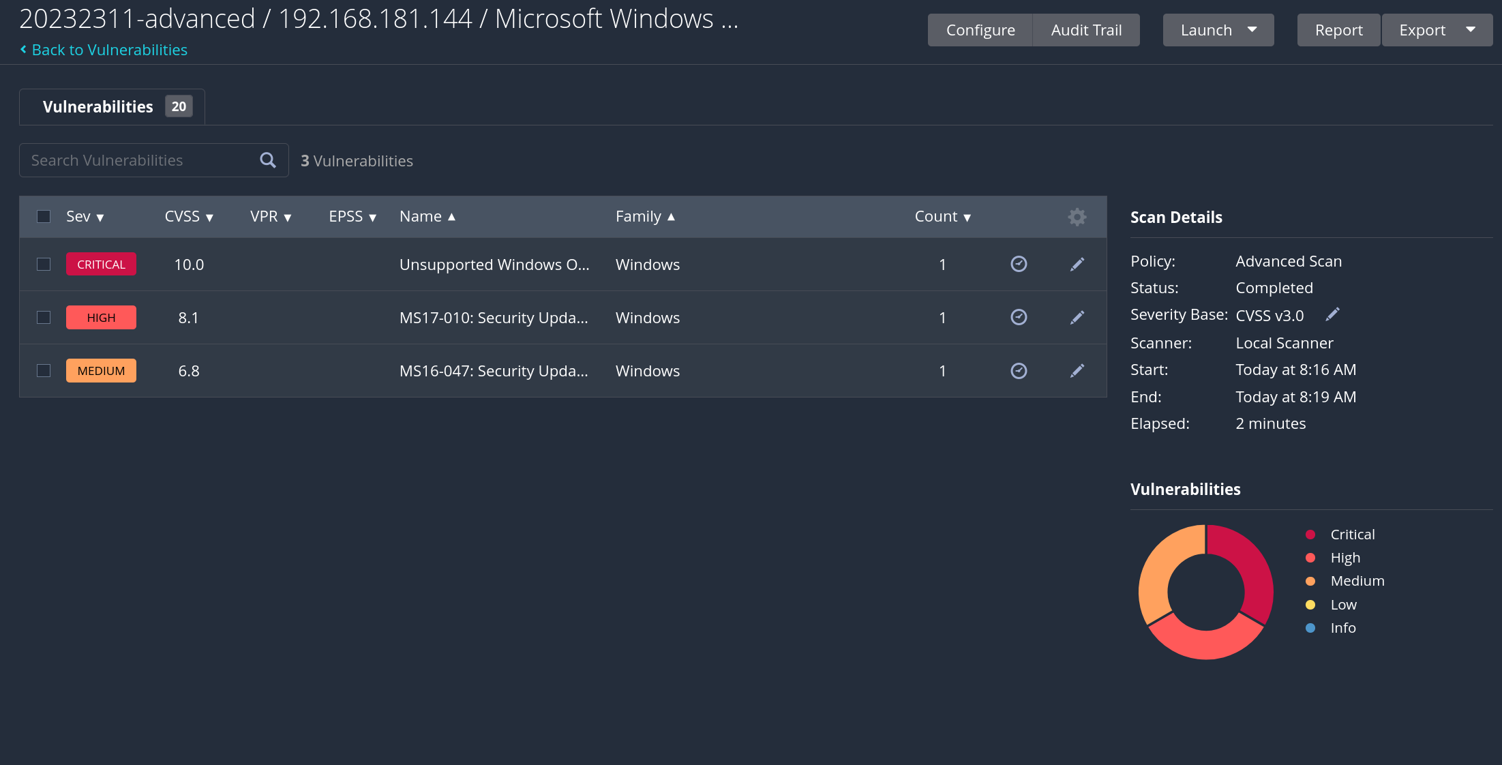Open the Launch dropdown menu
This screenshot has width=1502, height=765.
click(x=1218, y=30)
